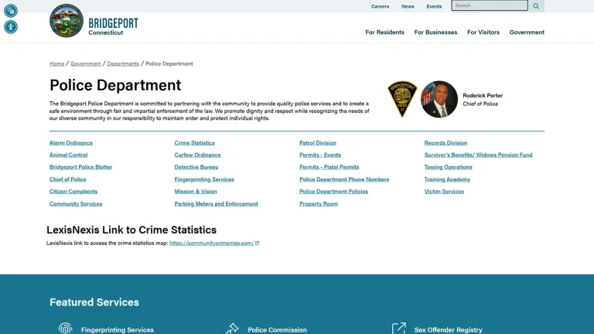Open the Permits - Pistol Permits link
Screen dimensions: 594x334
[x=329, y=167]
